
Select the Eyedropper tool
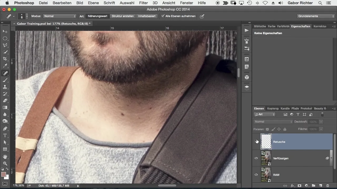(5, 66)
